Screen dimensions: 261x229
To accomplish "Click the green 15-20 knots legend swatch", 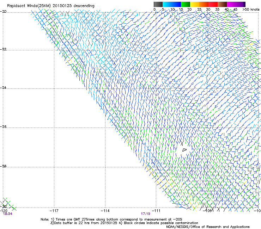I will (186, 4).
